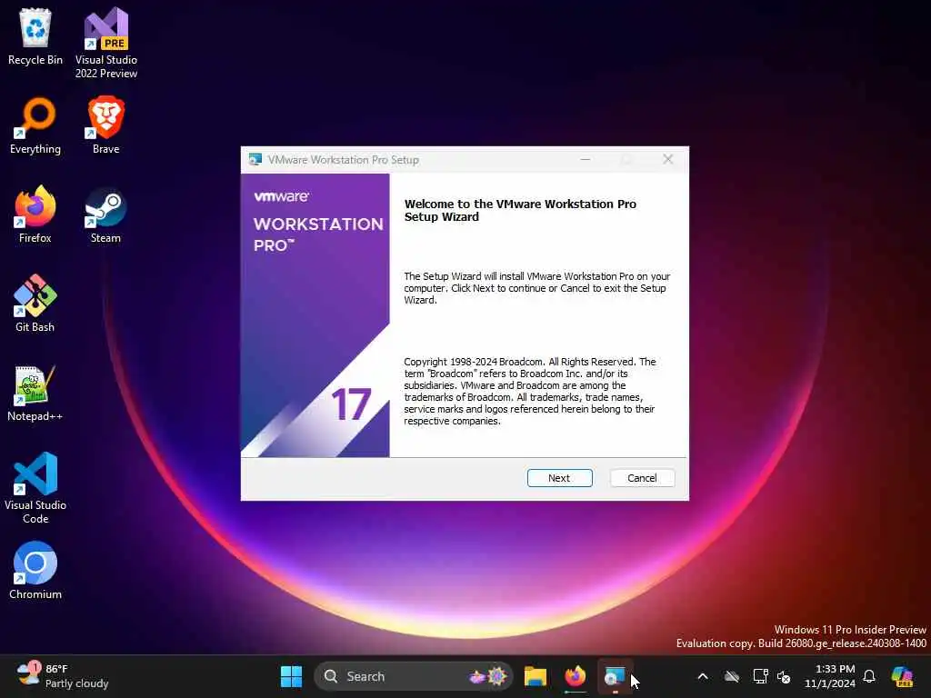The height and width of the screenshot is (698, 931).
Task: Select the Steam desktop shortcut
Action: 105,214
